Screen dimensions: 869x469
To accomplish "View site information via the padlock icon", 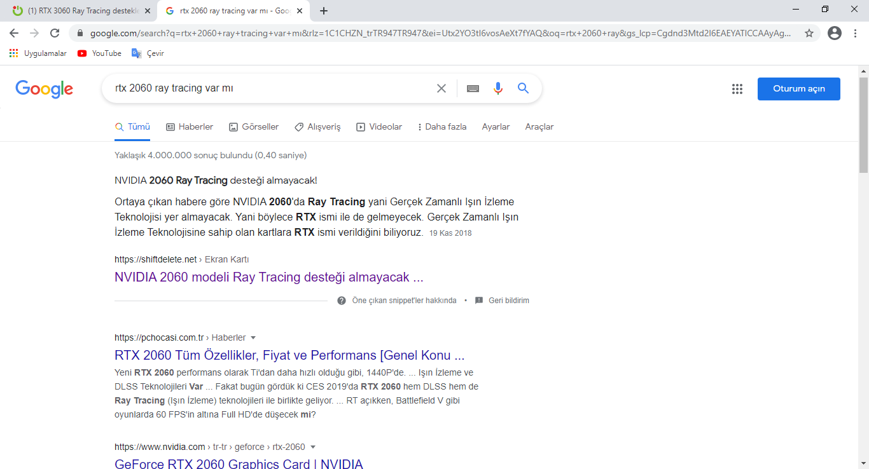I will click(80, 33).
